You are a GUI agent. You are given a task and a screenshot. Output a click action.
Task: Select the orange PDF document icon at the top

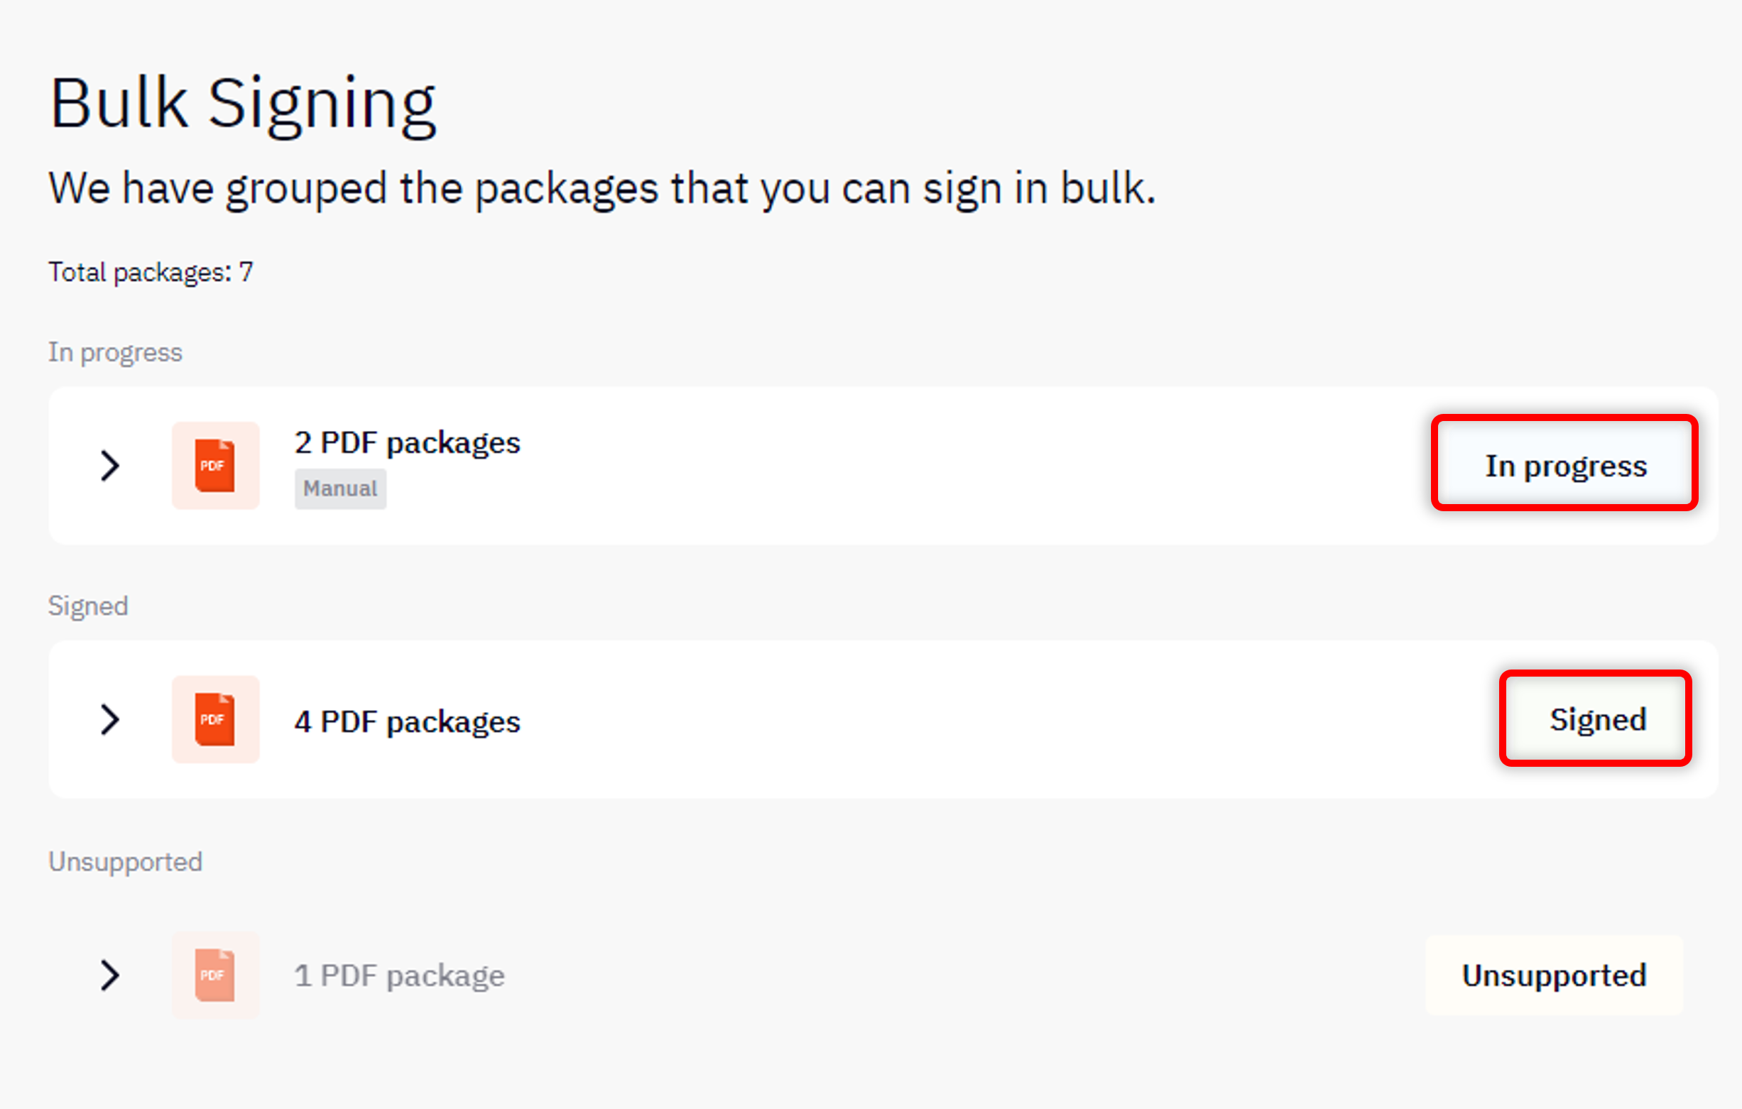(x=215, y=465)
